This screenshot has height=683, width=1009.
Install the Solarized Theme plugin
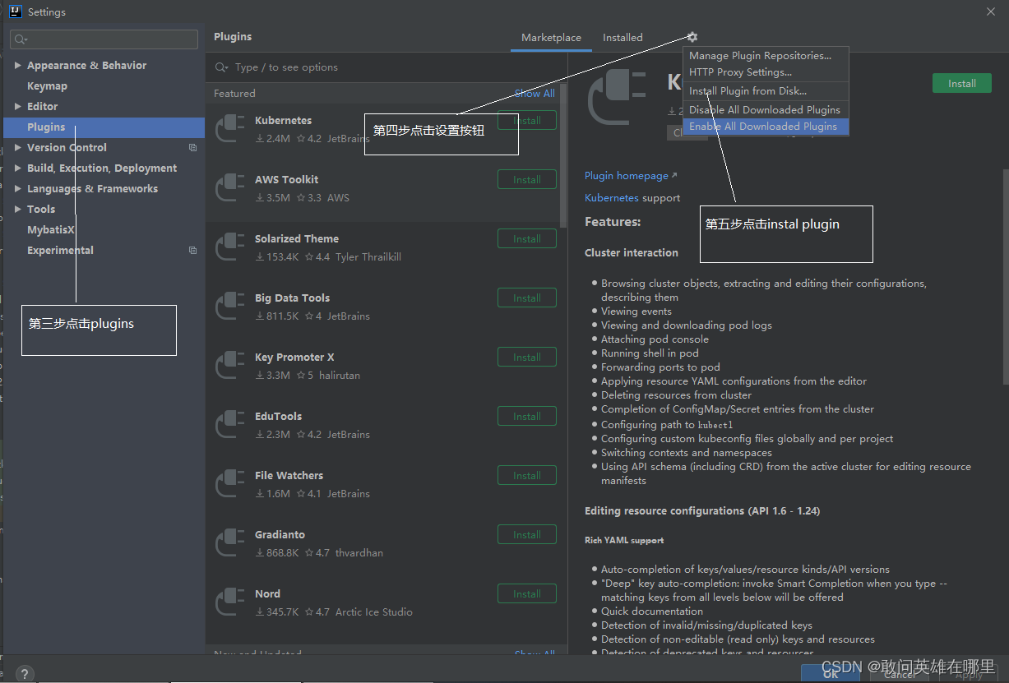[x=527, y=238]
